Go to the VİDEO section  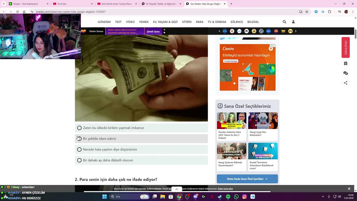pos(130,22)
